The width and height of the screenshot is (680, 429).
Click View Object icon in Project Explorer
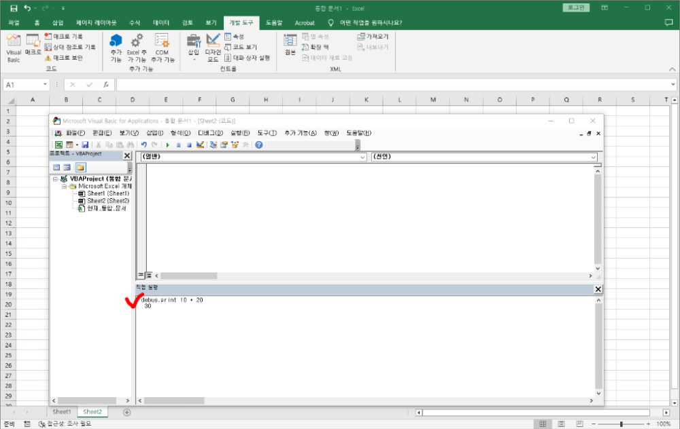67,167
